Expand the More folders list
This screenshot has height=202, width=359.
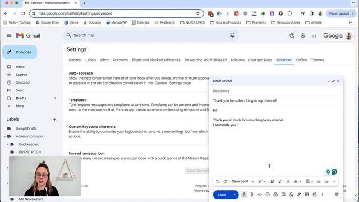pos(20,106)
